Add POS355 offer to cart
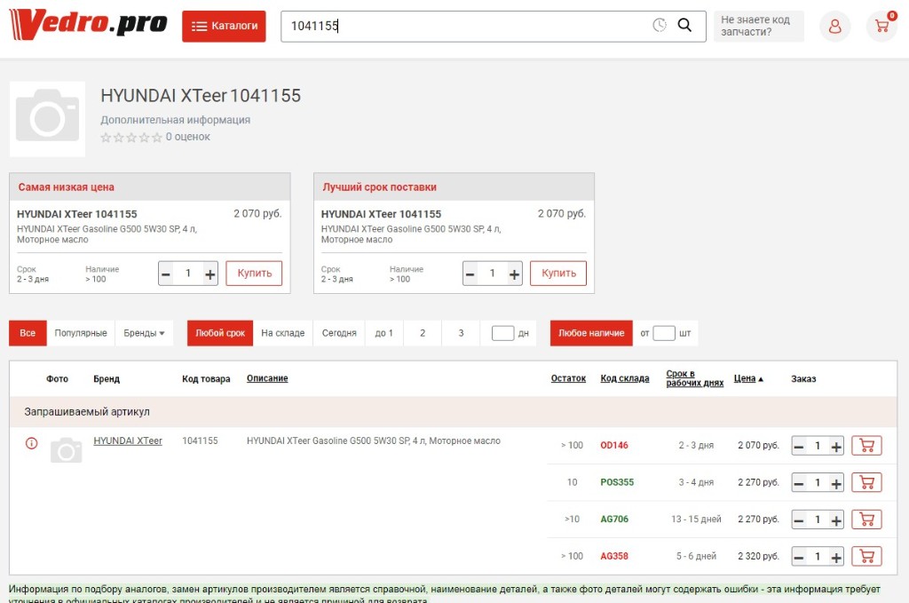Viewport: 909px width, 603px height. [x=866, y=483]
